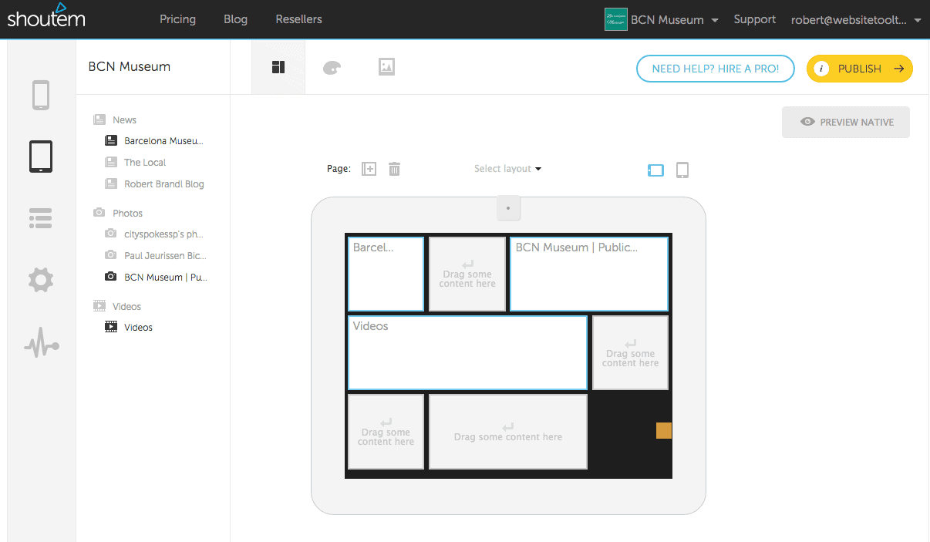Select the Photos category
Screen dimensions: 930x542
coord(118,214)
